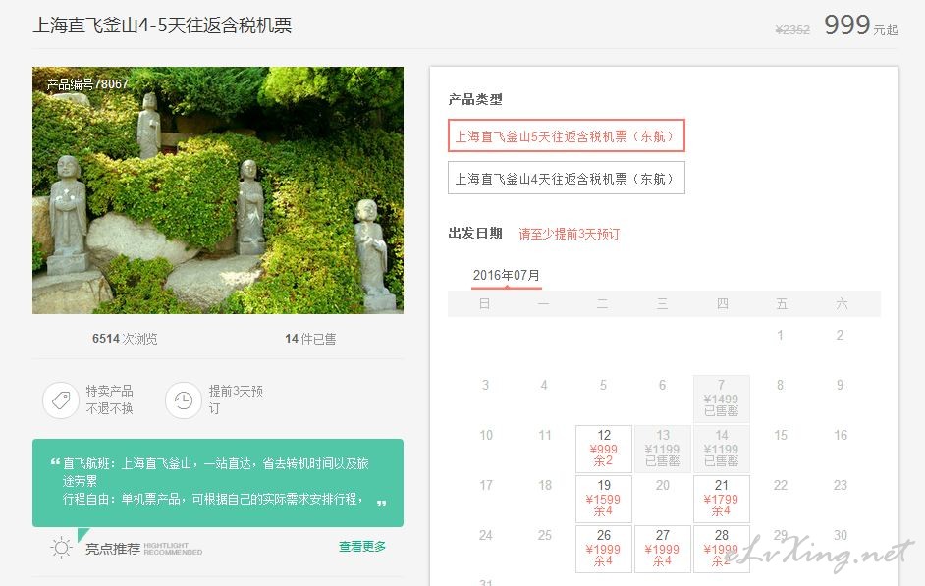925x586 pixels.
Task: Open the 查看更多 link
Action: pos(362,547)
